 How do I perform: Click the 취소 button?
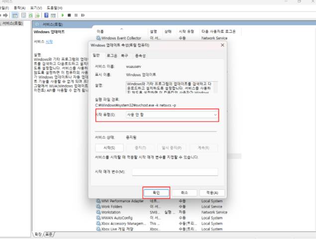pyautogui.click(x=185, y=193)
